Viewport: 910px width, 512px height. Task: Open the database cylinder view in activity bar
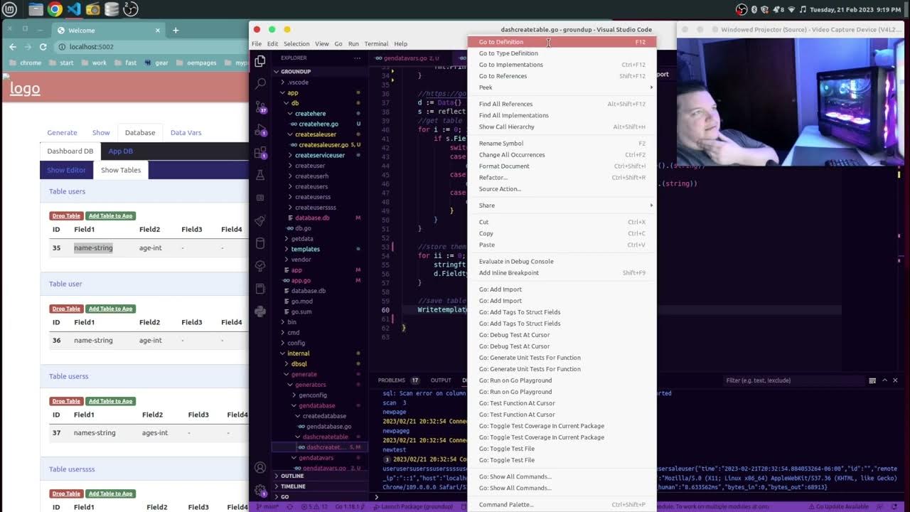click(x=260, y=243)
